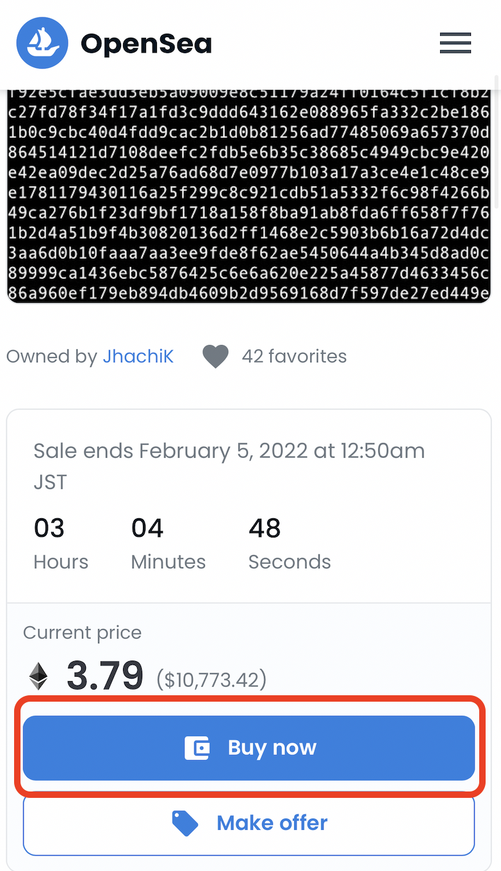Click the tag icon inside Make offer
Image resolution: width=501 pixels, height=871 pixels.
(185, 823)
